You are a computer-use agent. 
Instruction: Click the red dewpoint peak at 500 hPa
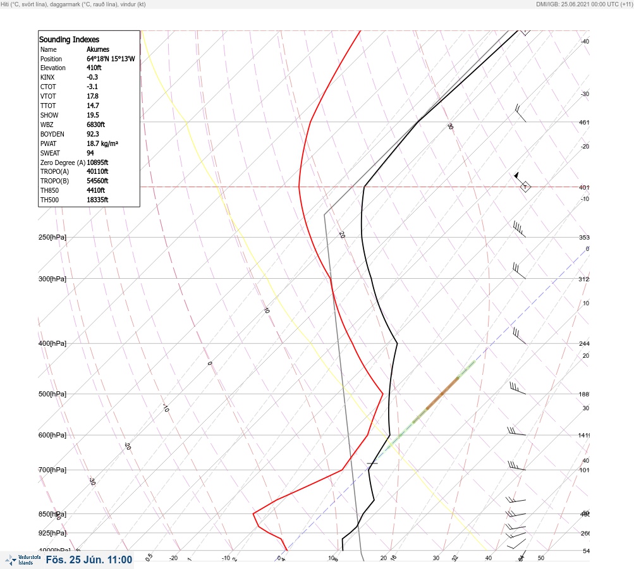pyautogui.click(x=382, y=393)
